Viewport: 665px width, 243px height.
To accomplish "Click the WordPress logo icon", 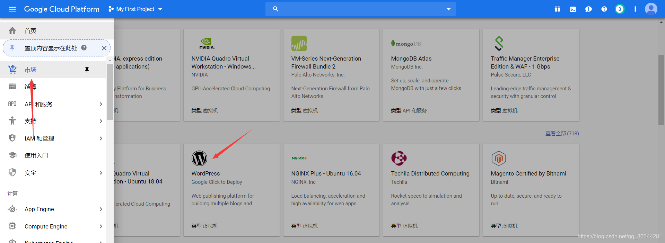I will point(200,159).
